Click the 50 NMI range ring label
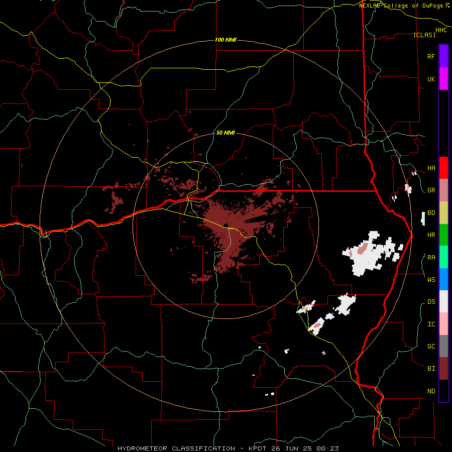Viewport: 452px width, 452px height. point(225,133)
